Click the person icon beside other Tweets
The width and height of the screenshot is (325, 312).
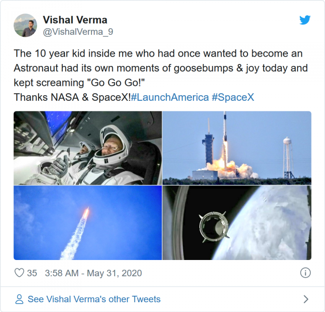pos(19,299)
